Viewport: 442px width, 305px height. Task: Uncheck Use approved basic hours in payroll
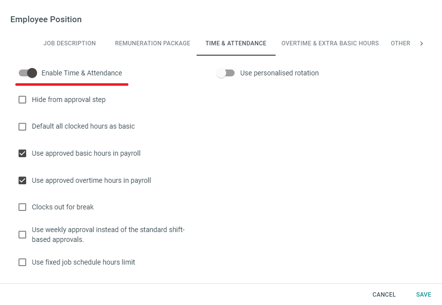coord(22,153)
